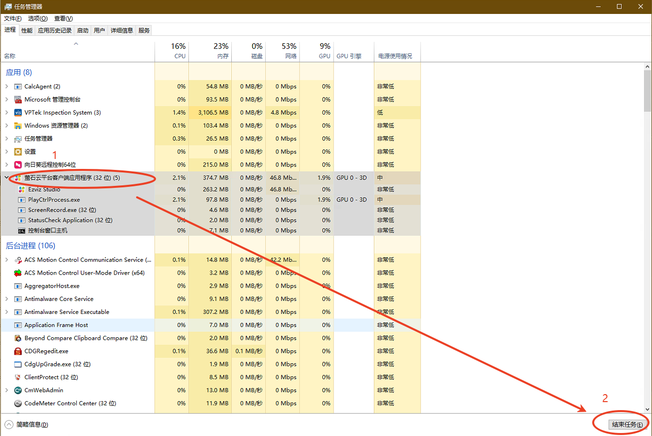
Task: Click the ACS Motion Control Communication Service icon
Action: (x=18, y=260)
